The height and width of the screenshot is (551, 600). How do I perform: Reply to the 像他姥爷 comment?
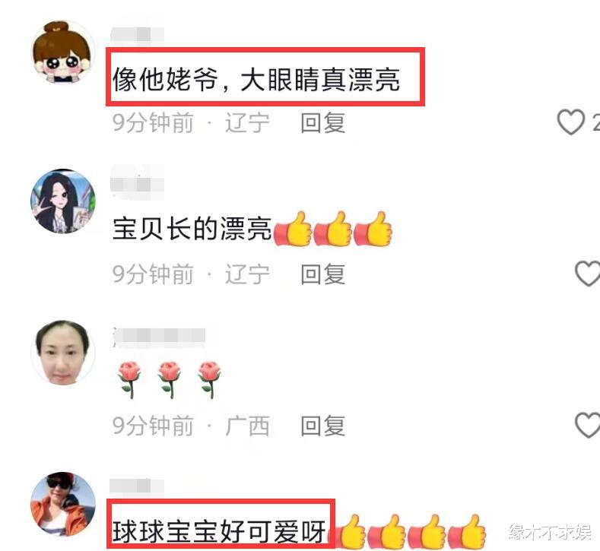point(323,123)
